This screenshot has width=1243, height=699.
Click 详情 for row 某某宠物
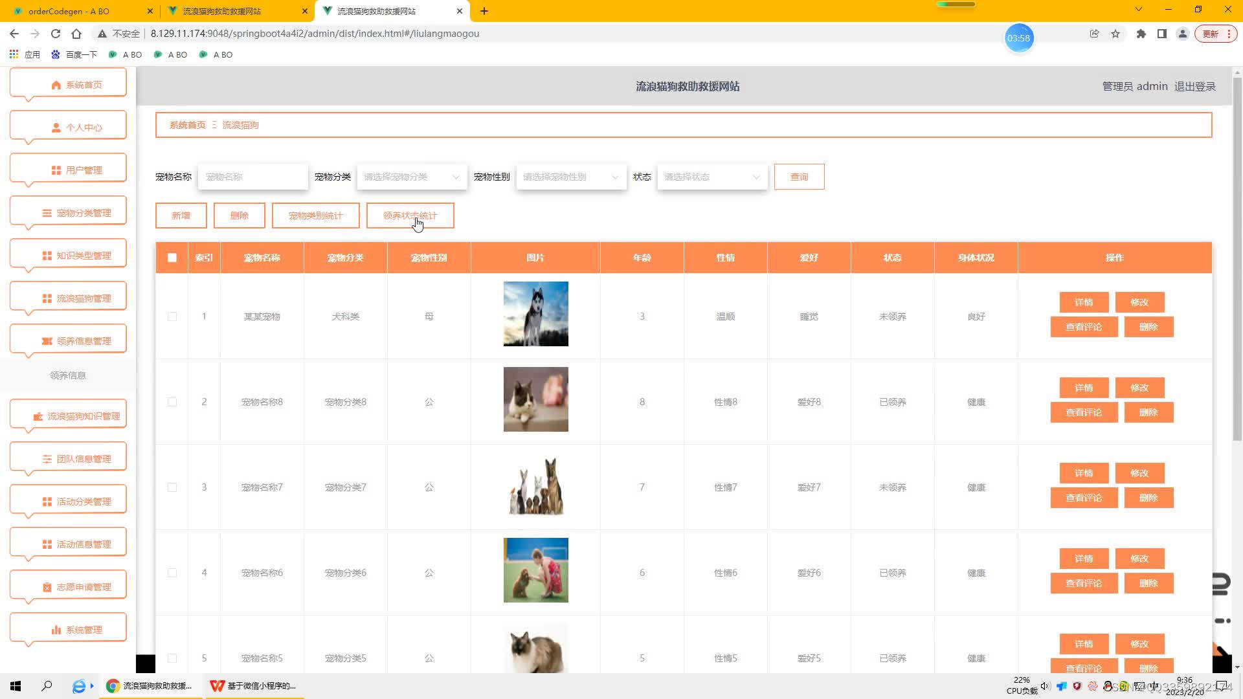(x=1084, y=302)
